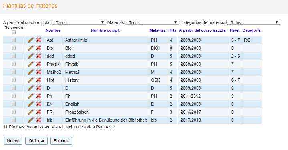Delete the English row red X icon
This screenshot has height=150, width=288.
(39, 104)
